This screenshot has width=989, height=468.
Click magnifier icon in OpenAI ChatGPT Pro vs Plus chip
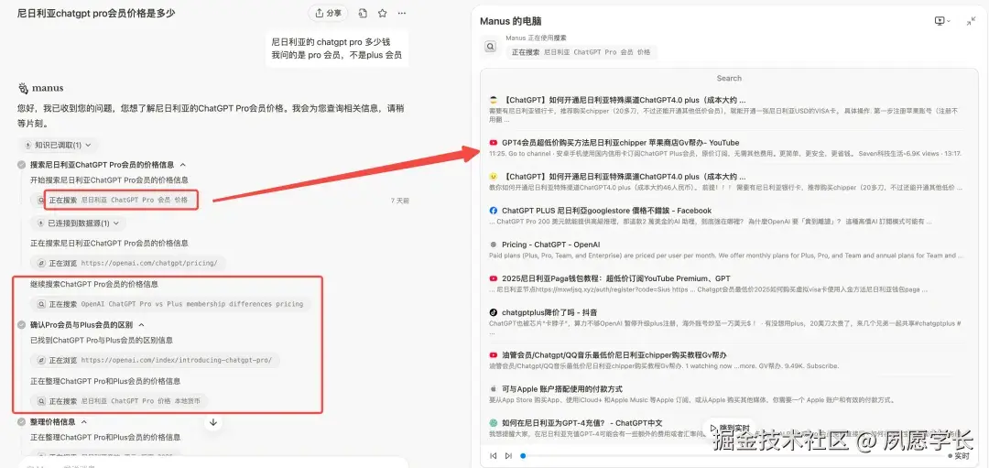(x=41, y=304)
